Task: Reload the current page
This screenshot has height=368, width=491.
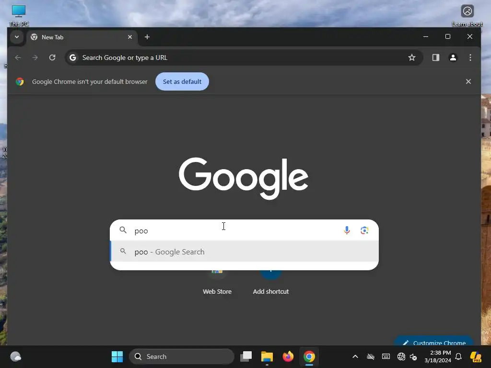Action: (52, 57)
